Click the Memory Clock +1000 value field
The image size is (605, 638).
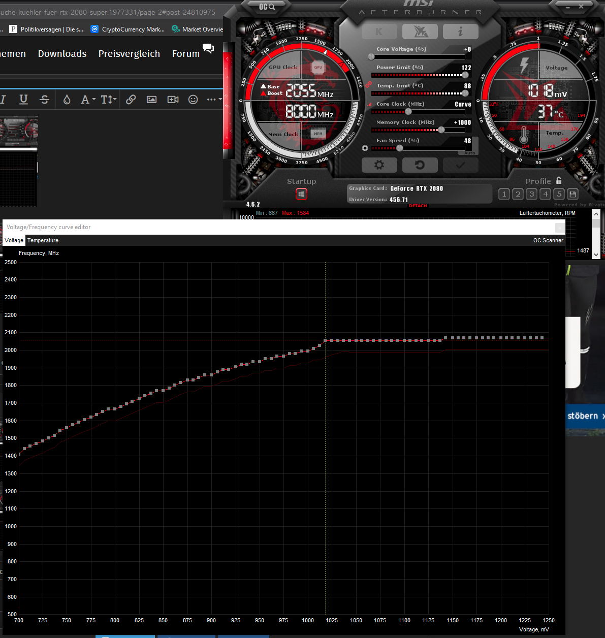(462, 122)
